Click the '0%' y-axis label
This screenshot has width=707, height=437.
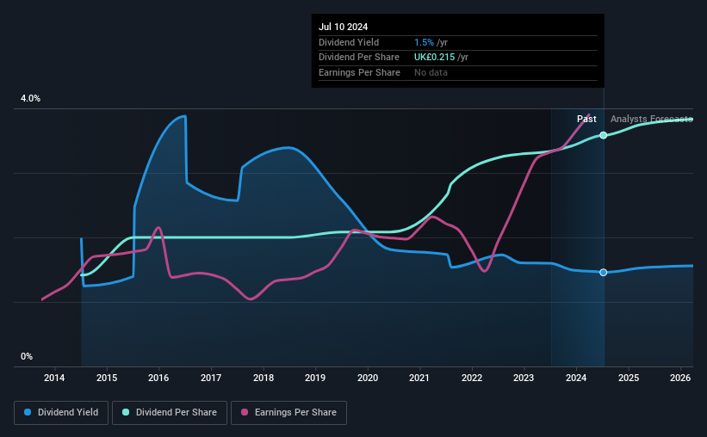(27, 356)
